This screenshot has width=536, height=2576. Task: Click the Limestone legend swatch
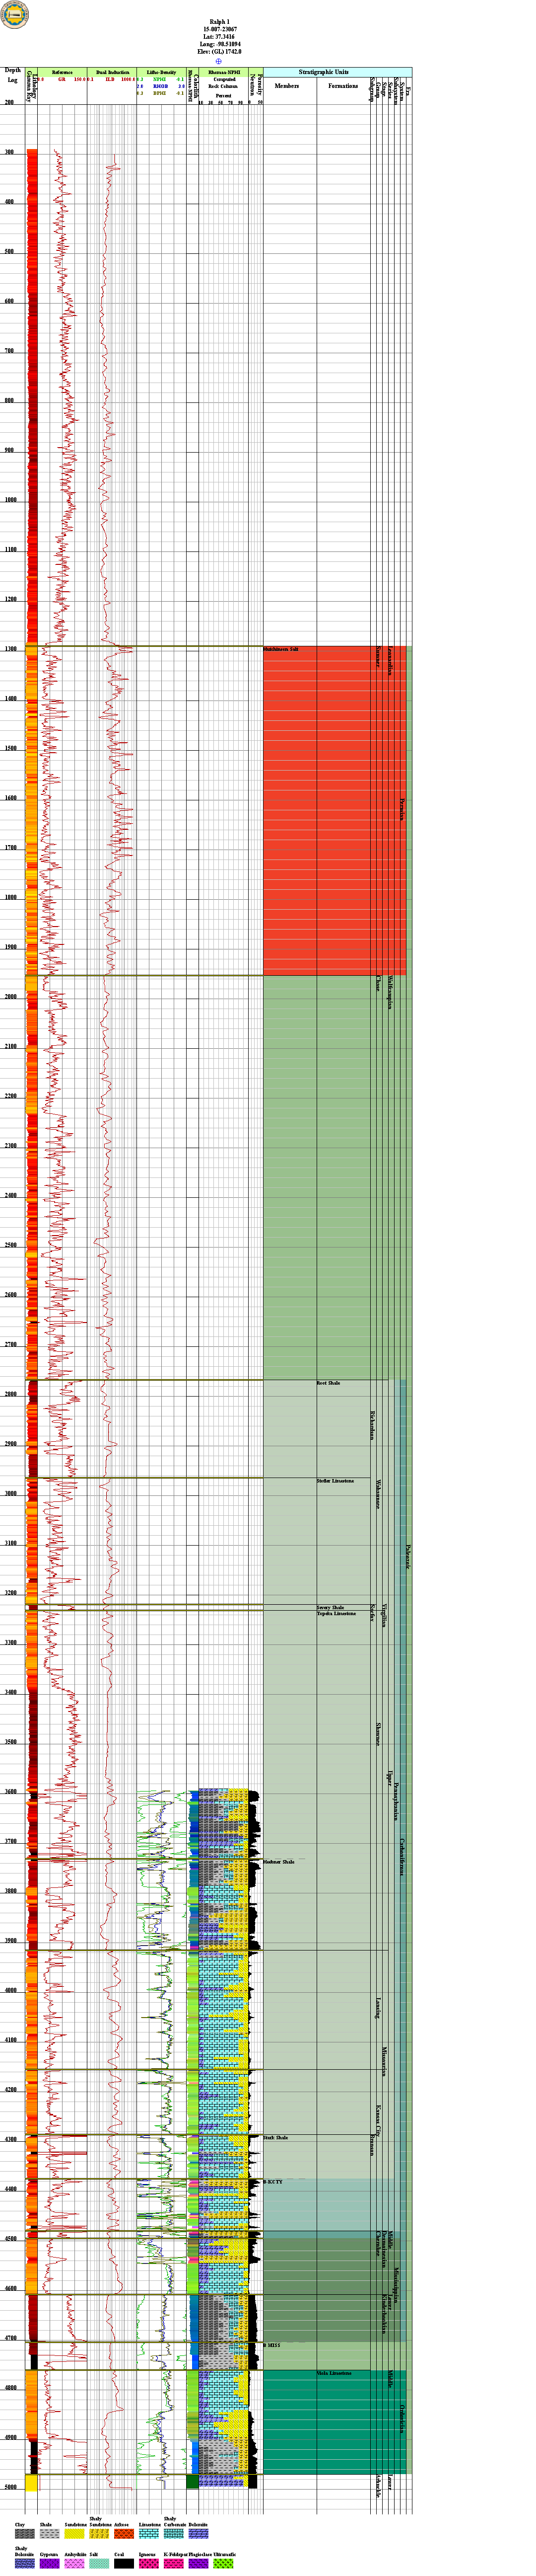(x=149, y=2534)
